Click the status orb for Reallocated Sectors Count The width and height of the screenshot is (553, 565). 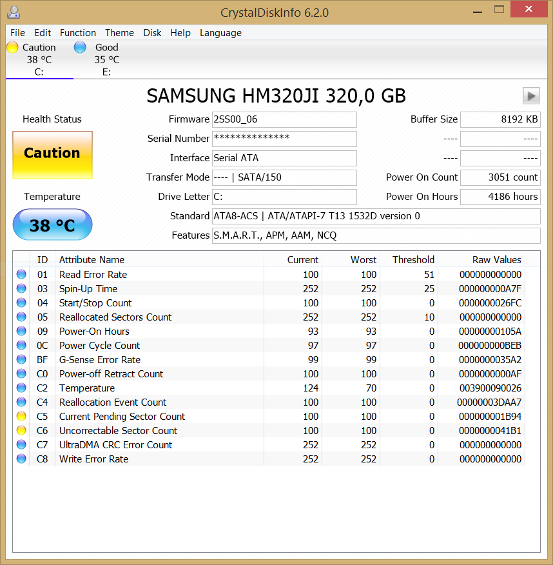click(21, 317)
